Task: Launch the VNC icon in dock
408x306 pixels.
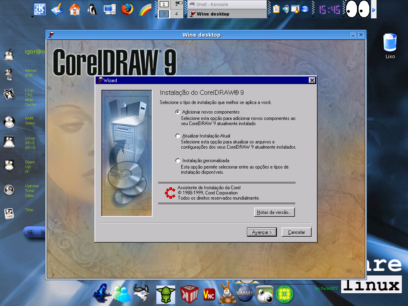Action: pos(209,294)
